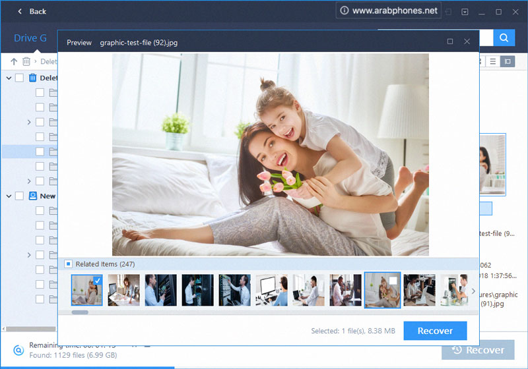The width and height of the screenshot is (528, 369).
Task: Collapse the Deleted files tree node
Action: tap(9, 78)
